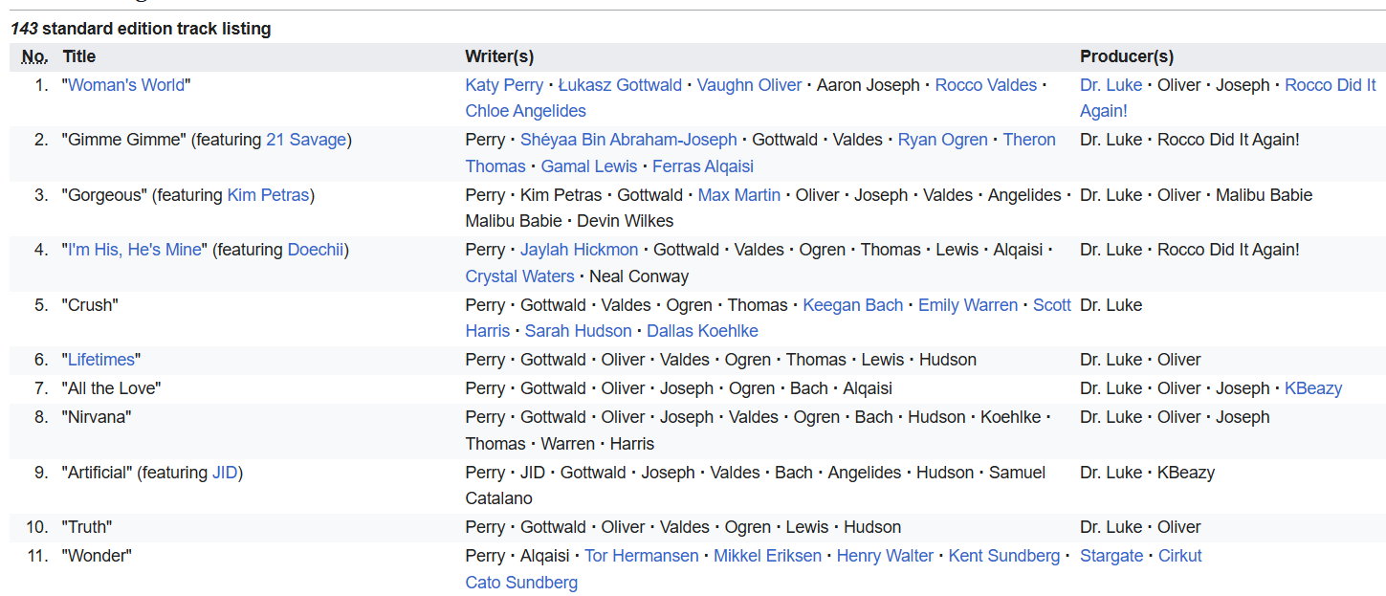The height and width of the screenshot is (596, 1386).
Task: Click the "Nirvana" track title
Action: pyautogui.click(x=97, y=417)
